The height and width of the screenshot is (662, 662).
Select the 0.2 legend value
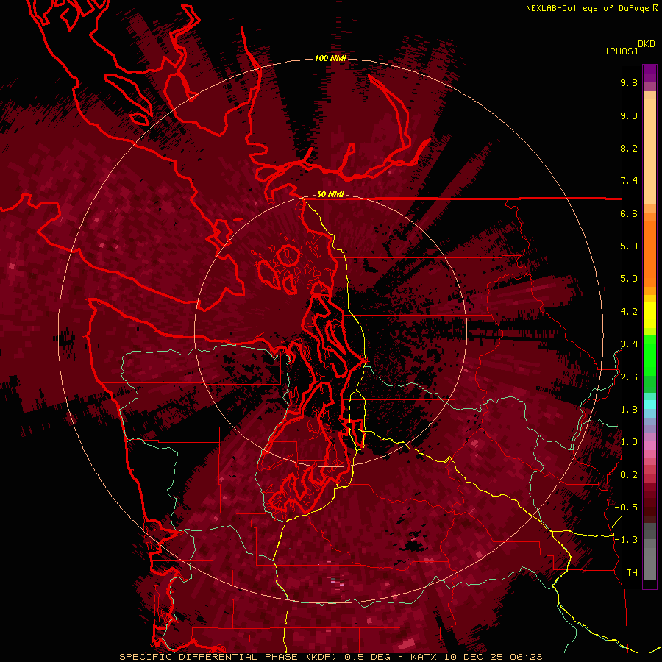point(629,475)
